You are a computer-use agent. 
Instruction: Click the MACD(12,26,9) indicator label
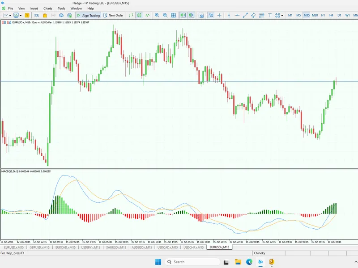(x=26, y=171)
